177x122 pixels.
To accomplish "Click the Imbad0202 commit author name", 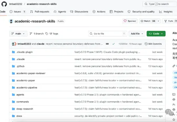I will coord(24,44).
